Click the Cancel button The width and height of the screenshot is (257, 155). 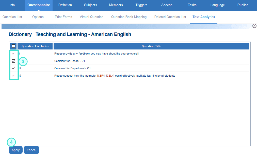point(31,150)
